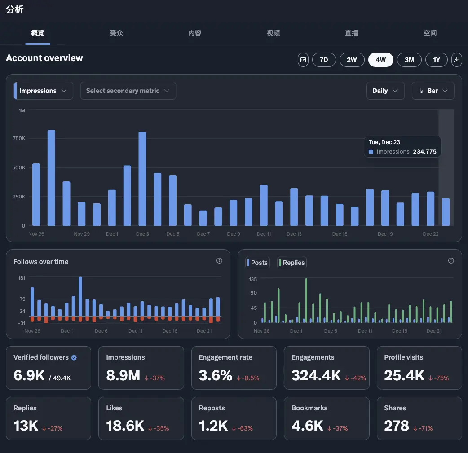Switch to the 受众 tab
This screenshot has width=468, height=453.
(116, 33)
